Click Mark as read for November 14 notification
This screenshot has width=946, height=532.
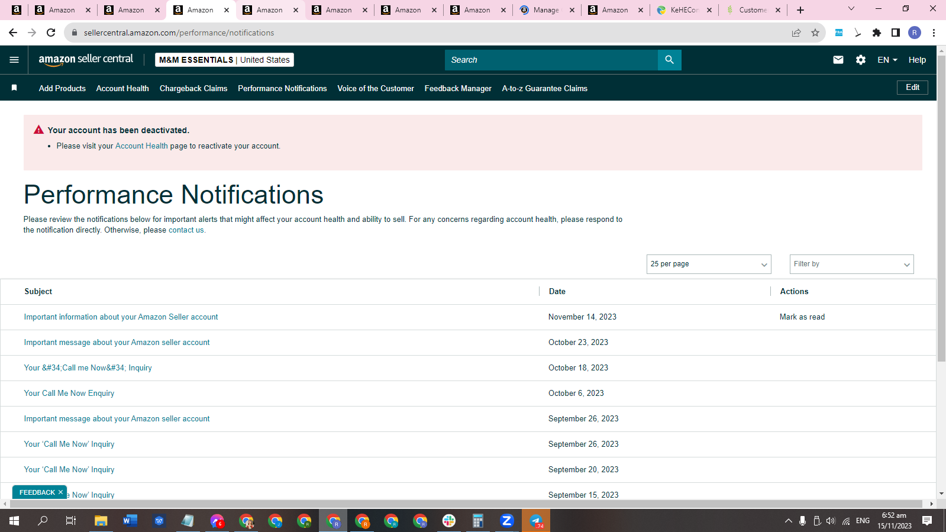point(802,317)
